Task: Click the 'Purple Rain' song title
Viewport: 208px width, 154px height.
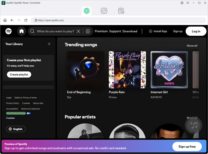Action: pyautogui.click(x=117, y=92)
